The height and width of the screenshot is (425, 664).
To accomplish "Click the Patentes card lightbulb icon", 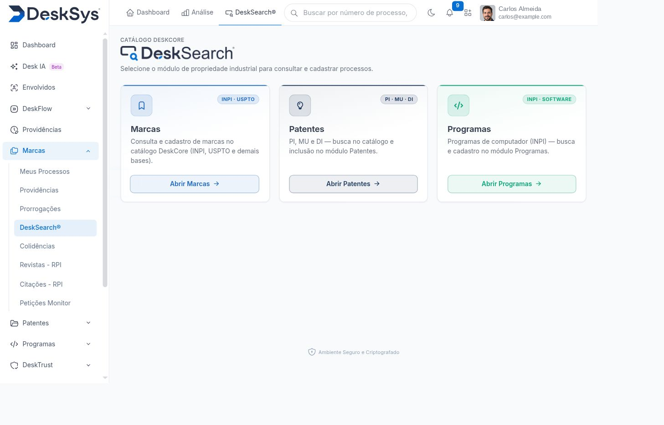I will coord(300,106).
